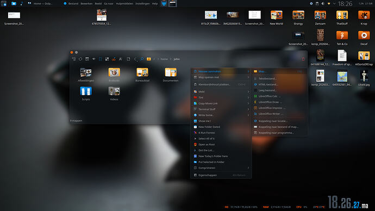Expand the 'Terminal Stuff' submenu

pyautogui.click(x=221, y=109)
